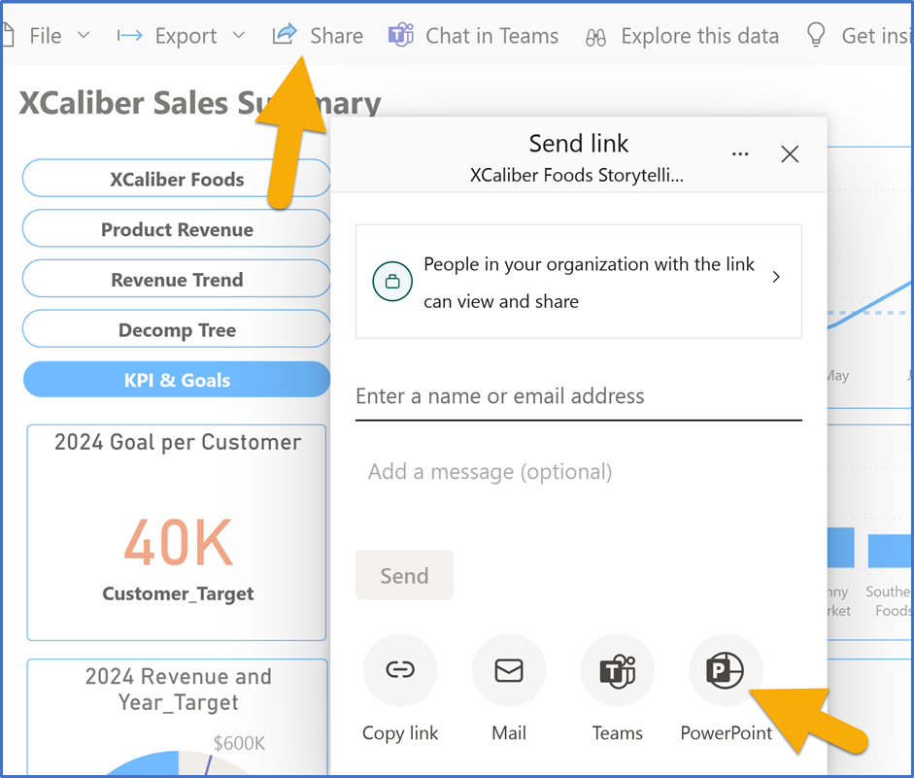
Task: Expand link settings chevron arrow
Action: tap(776, 277)
